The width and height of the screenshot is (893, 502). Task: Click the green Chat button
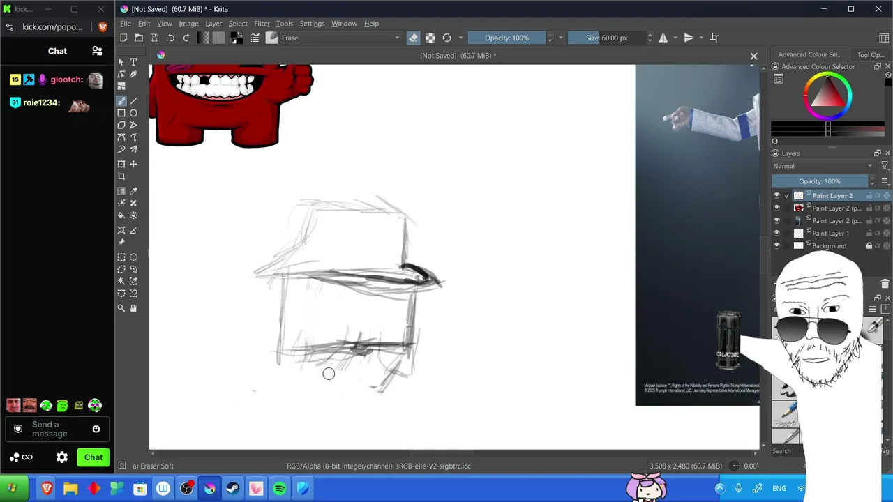[93, 457]
